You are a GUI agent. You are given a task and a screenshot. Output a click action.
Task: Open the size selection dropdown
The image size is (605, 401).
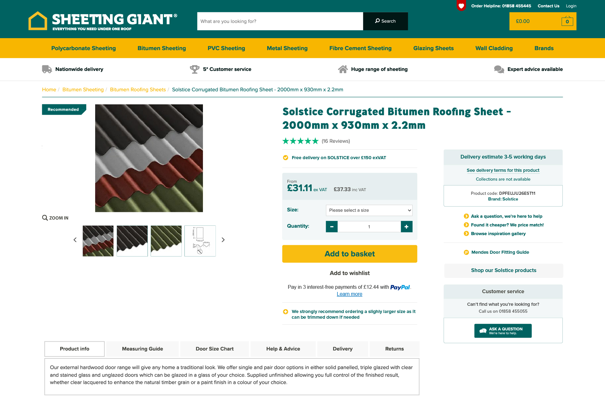pyautogui.click(x=369, y=210)
